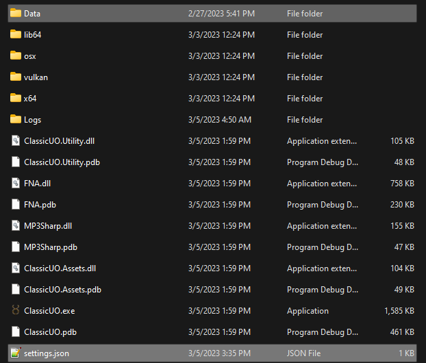The image size is (426, 363).
Task: Select the Logs folder icon
Action: (x=16, y=119)
